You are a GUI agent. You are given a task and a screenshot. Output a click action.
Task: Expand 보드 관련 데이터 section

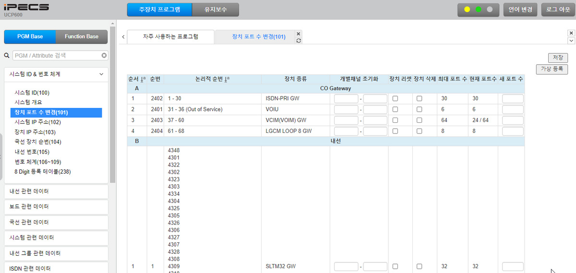(x=56, y=207)
